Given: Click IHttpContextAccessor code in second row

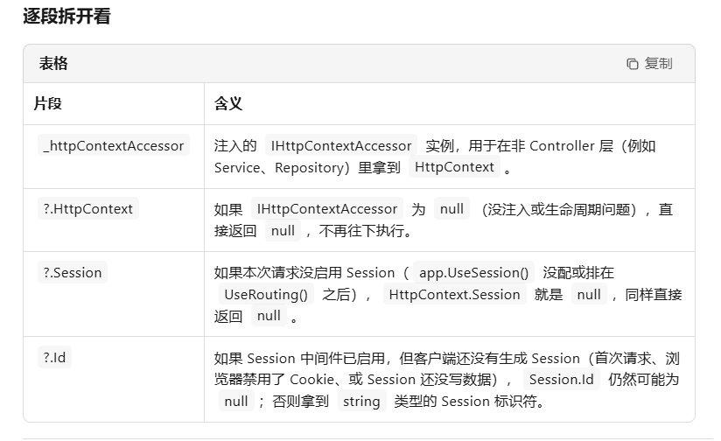Looking at the screenshot, I should pyautogui.click(x=327, y=209).
